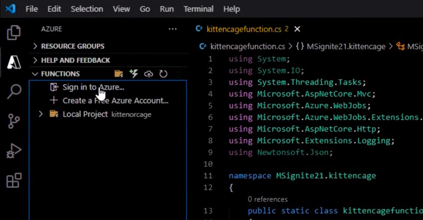Open the Search view in activity bar
This screenshot has height=220, width=423.
pos(14,91)
